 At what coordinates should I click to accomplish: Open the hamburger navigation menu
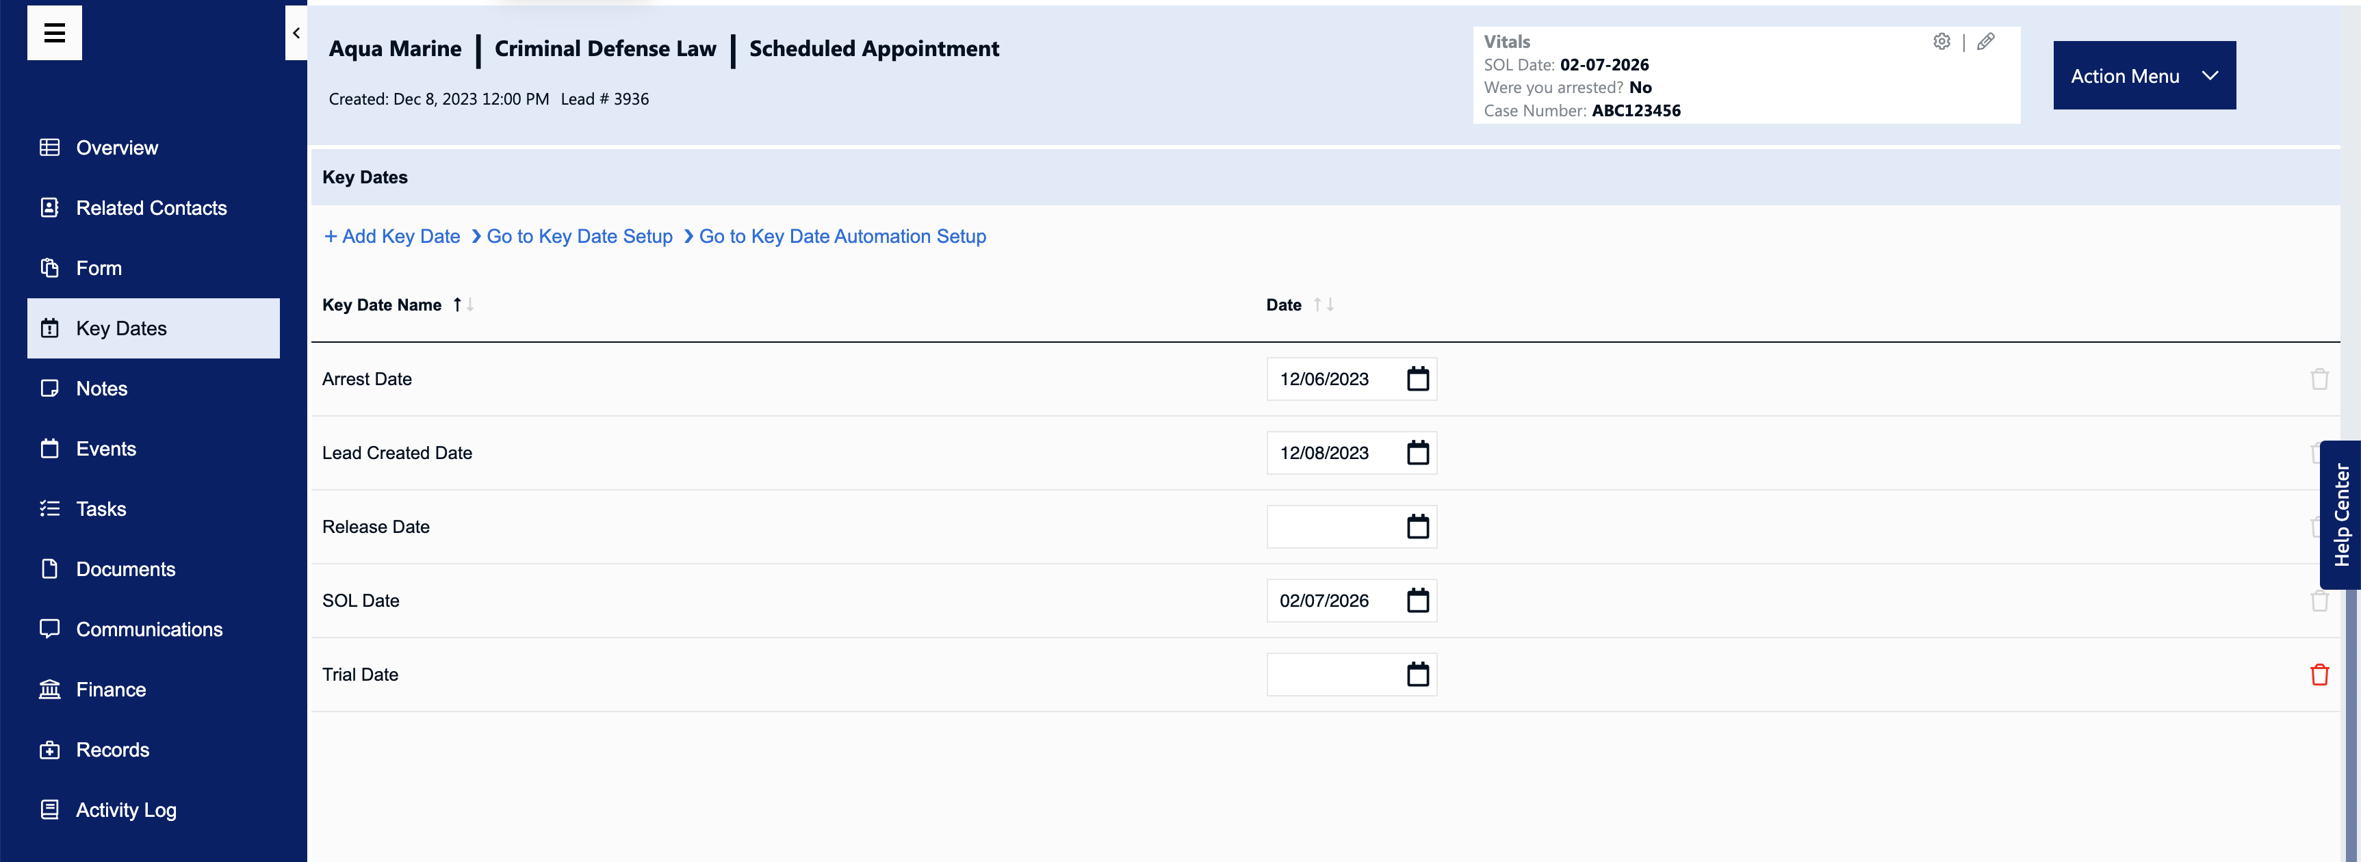click(54, 32)
